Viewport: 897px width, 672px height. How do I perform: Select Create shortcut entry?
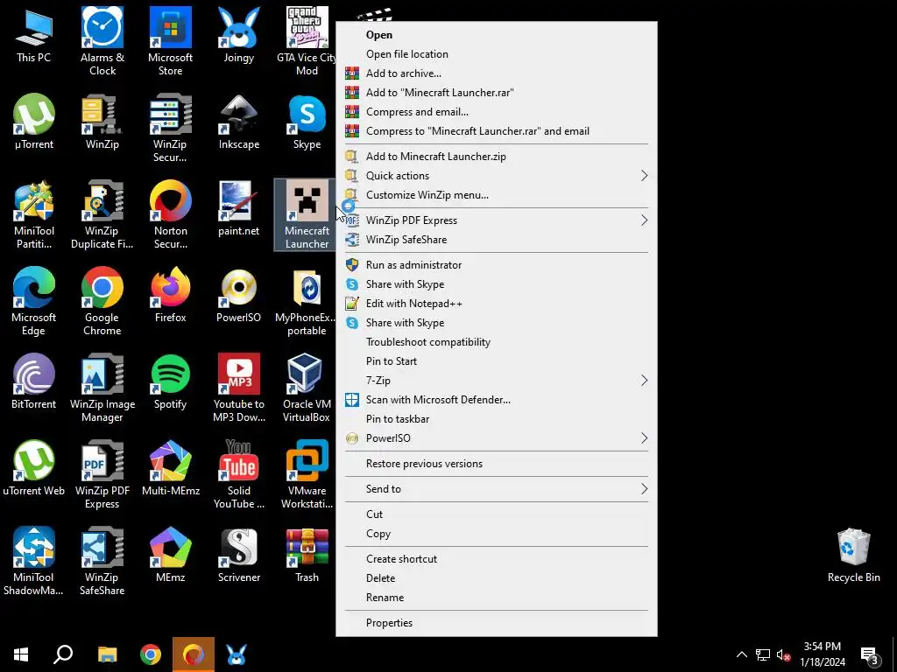(x=497, y=559)
